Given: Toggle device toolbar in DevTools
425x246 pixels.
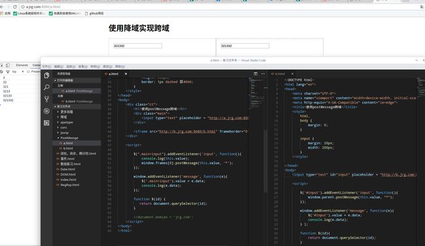Looking at the screenshot, I should point(8,65).
